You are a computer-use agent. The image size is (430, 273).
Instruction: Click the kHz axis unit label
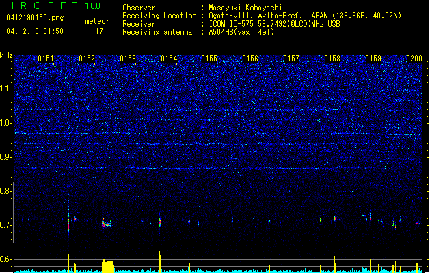[x=6, y=55]
